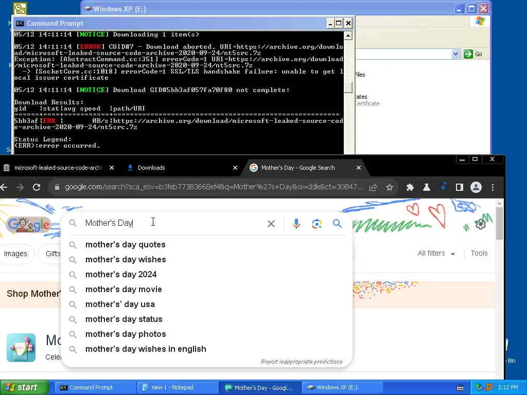This screenshot has width=527, height=395.
Task: Open Google quick settings gear
Action: [x=481, y=224]
